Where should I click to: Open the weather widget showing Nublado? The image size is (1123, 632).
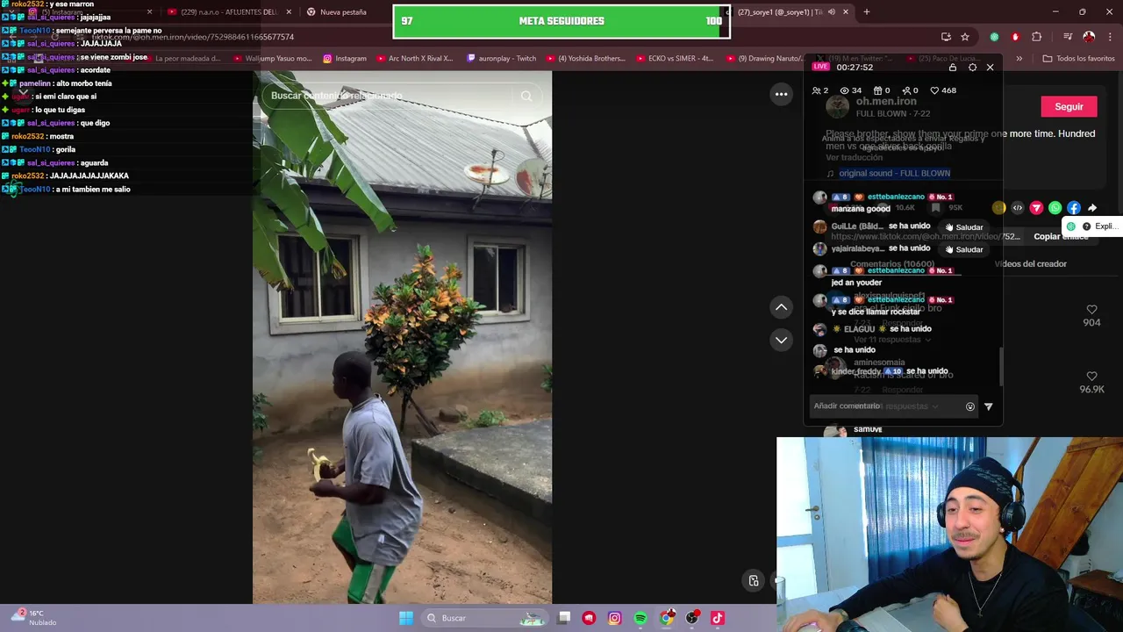(x=32, y=618)
